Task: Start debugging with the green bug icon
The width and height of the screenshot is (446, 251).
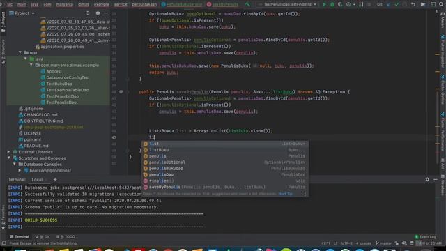Action: 332,4
